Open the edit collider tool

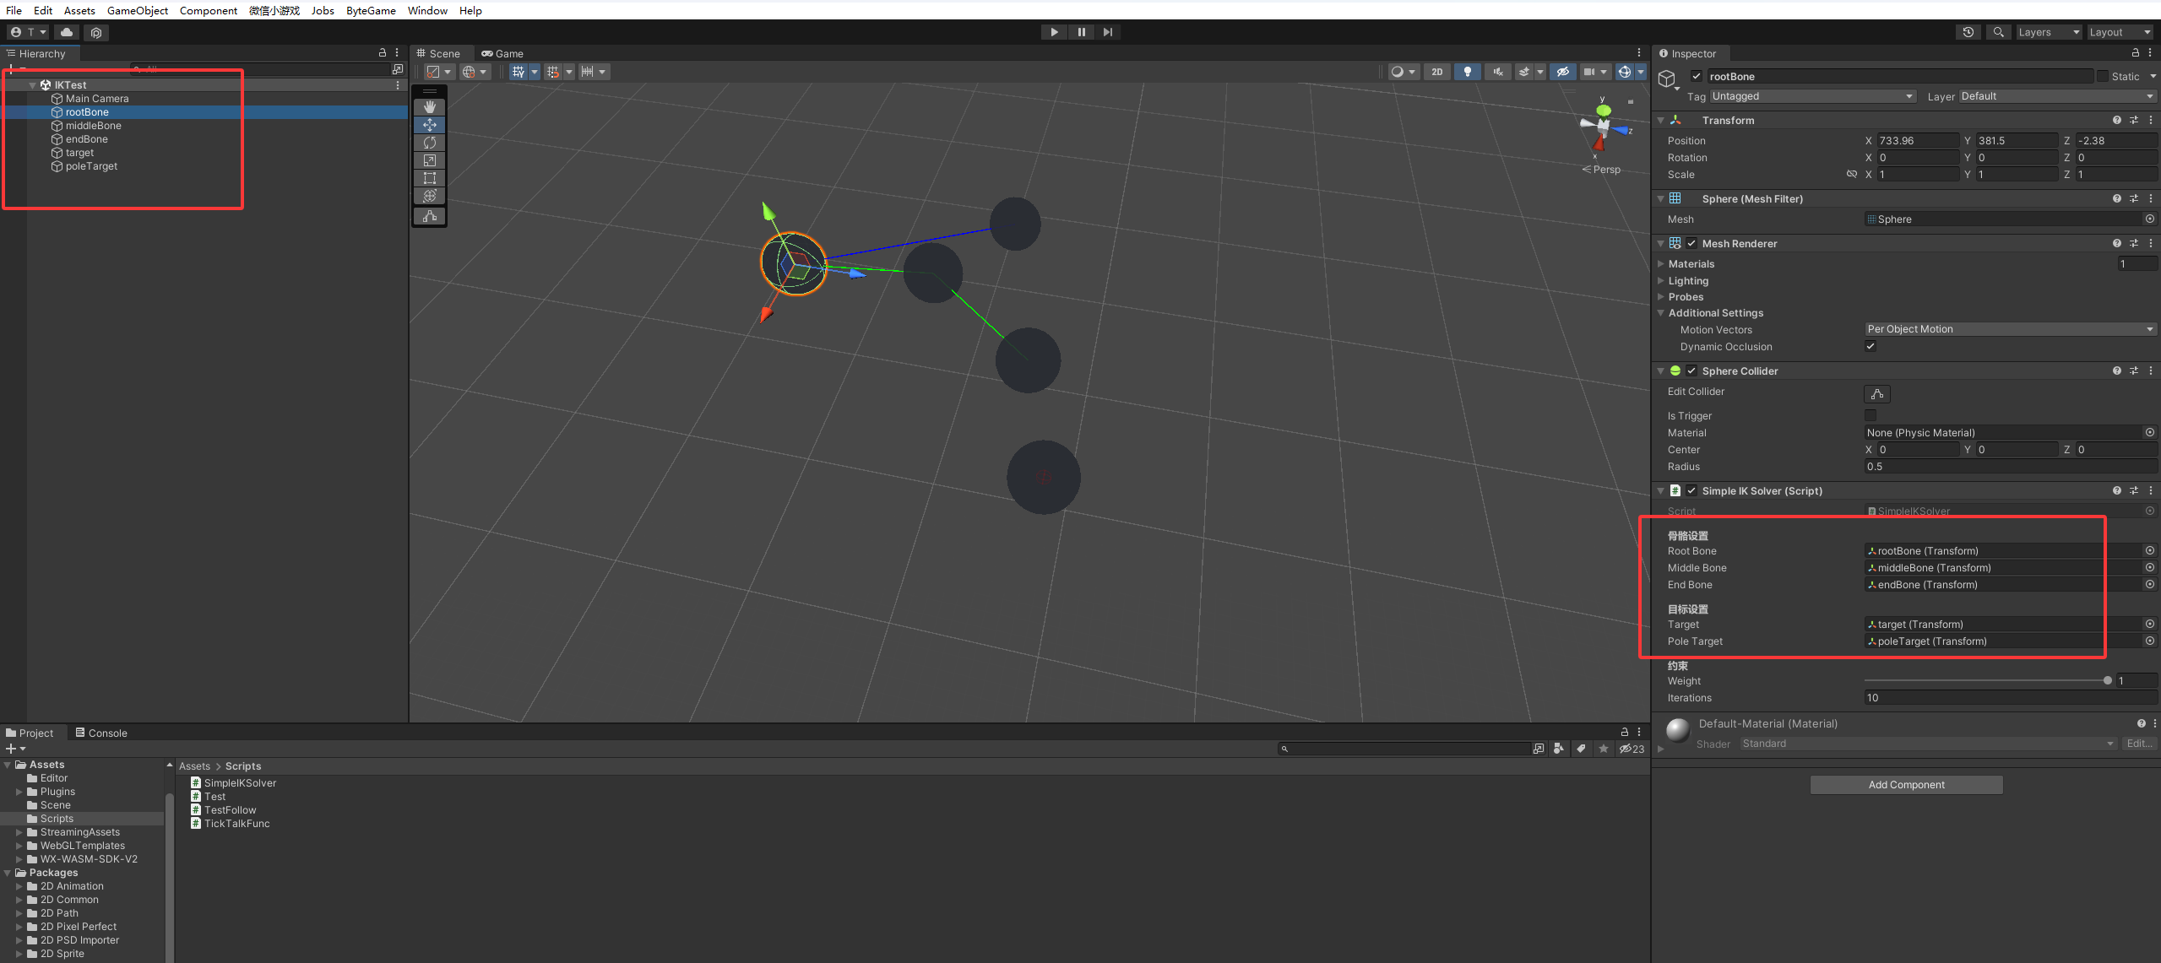1876,393
